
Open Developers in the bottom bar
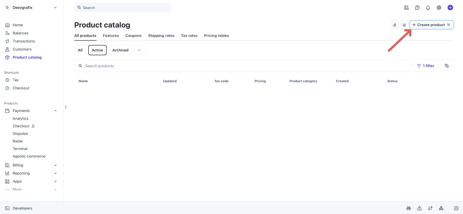point(19,208)
